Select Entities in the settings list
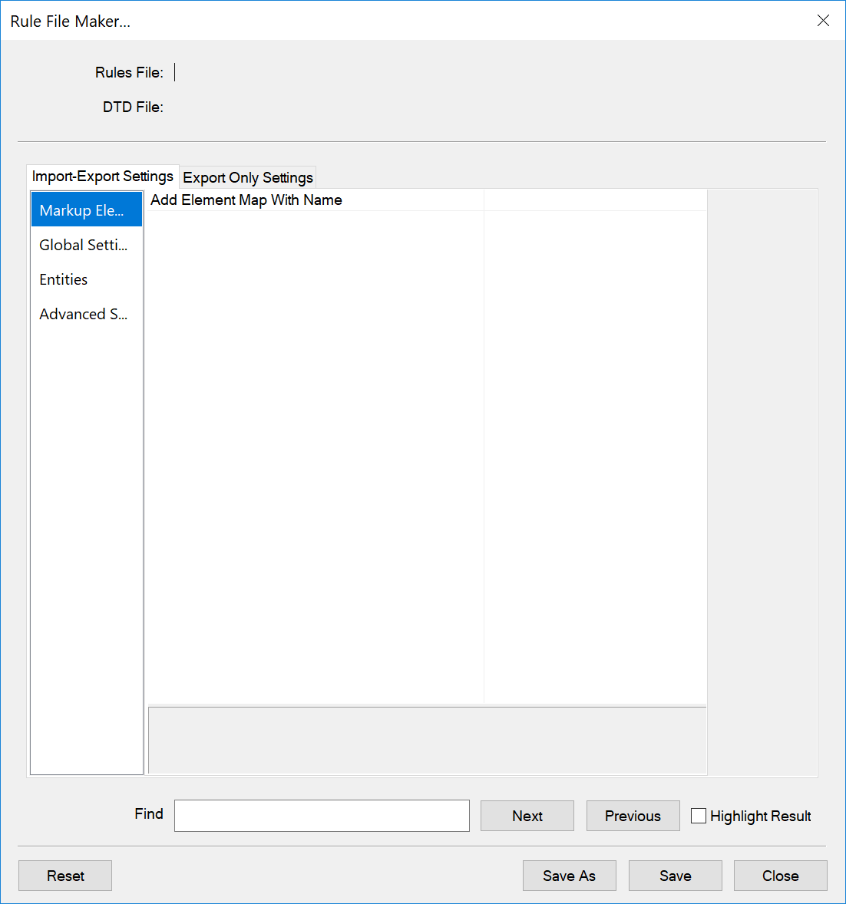Viewport: 846px width, 904px height. point(63,279)
